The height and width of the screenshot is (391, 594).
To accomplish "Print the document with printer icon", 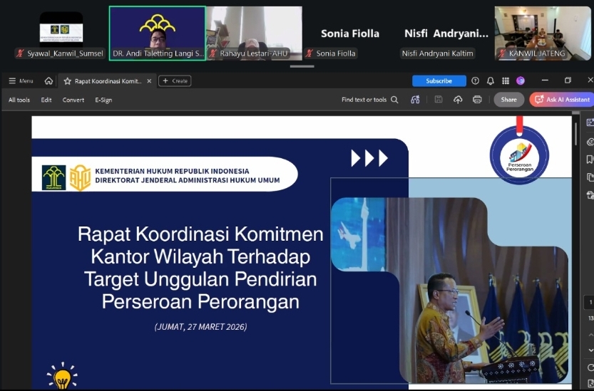I will click(477, 100).
